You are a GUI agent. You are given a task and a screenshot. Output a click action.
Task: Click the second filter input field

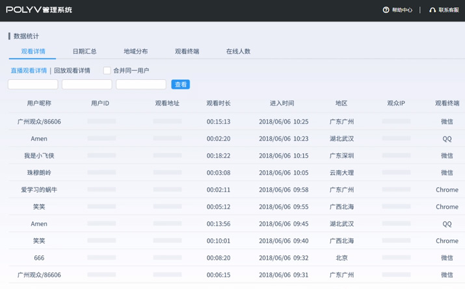87,84
